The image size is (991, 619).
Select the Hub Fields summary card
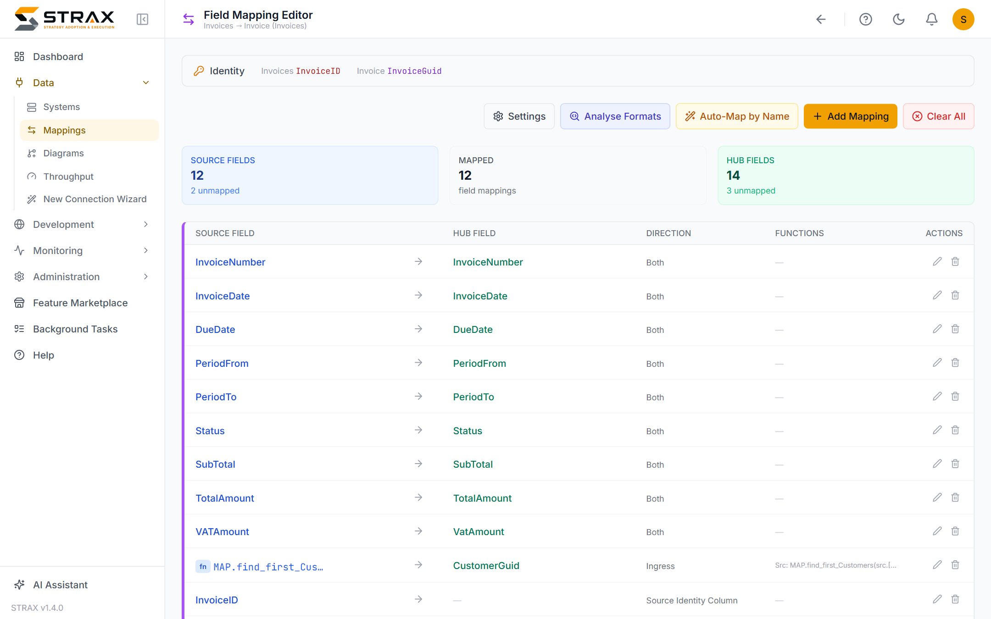(846, 175)
